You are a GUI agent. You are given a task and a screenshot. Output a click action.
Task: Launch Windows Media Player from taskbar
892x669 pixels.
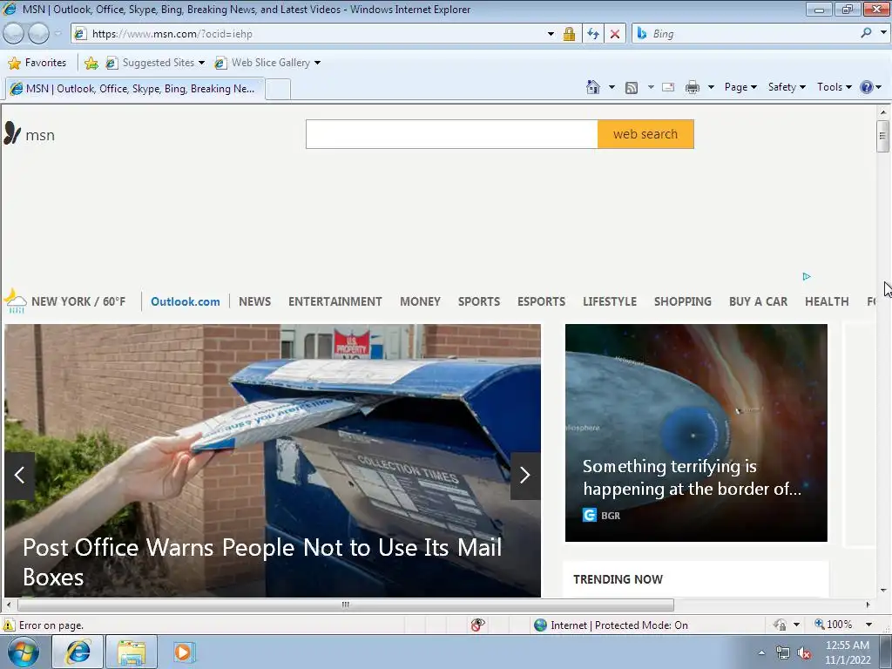pos(184,652)
